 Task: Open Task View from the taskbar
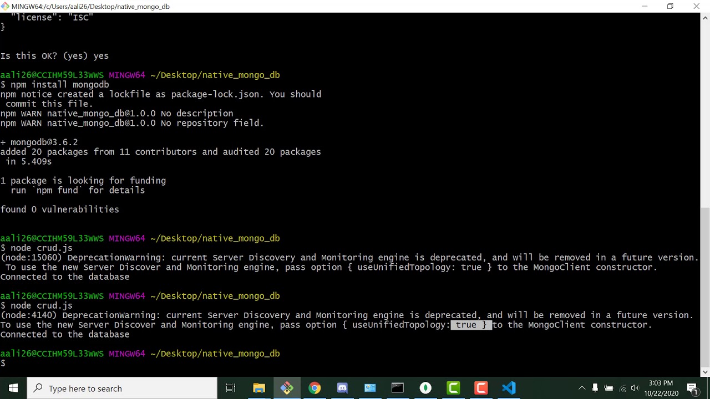point(231,388)
